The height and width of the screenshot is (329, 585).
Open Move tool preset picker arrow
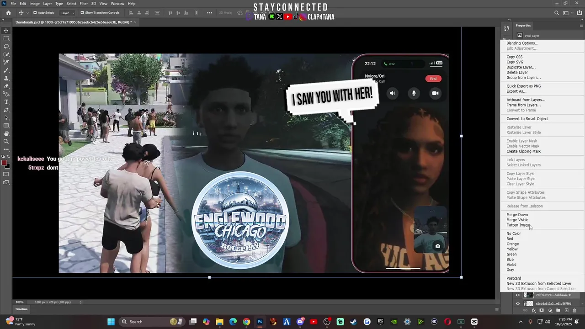click(x=27, y=13)
